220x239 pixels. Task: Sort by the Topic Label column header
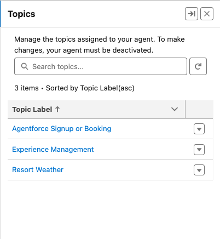[x=32, y=110]
